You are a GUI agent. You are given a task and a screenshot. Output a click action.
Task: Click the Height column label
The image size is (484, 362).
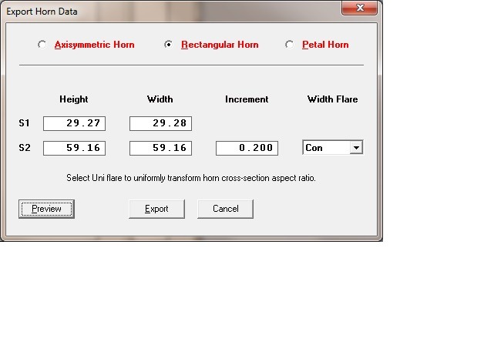[x=74, y=99]
